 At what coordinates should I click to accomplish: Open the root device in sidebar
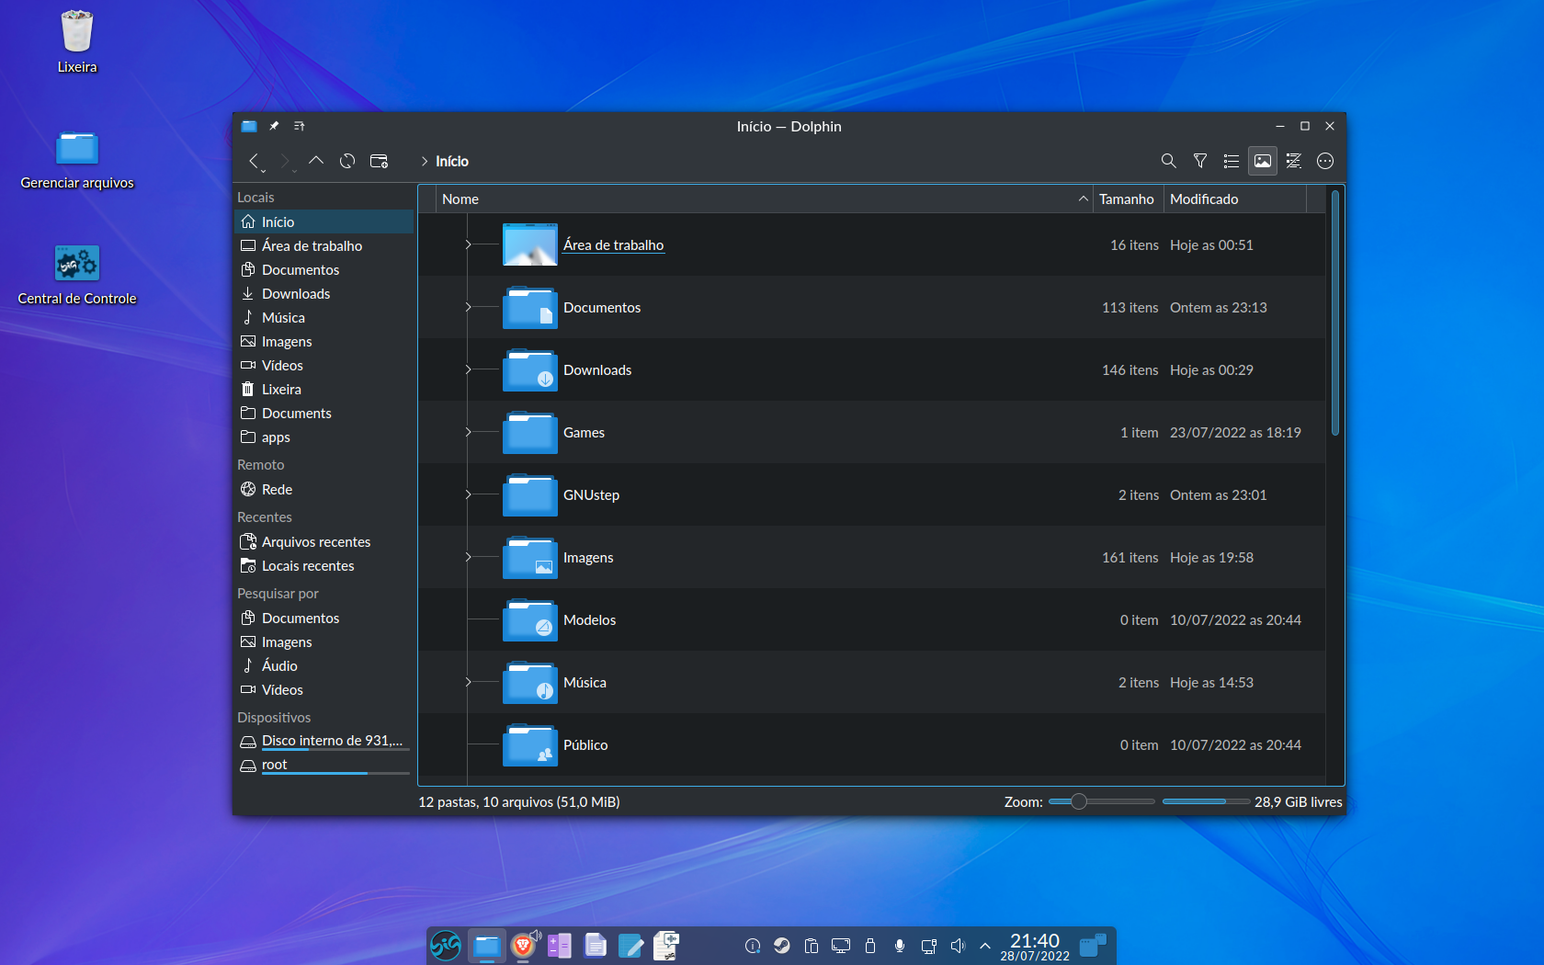coord(324,765)
